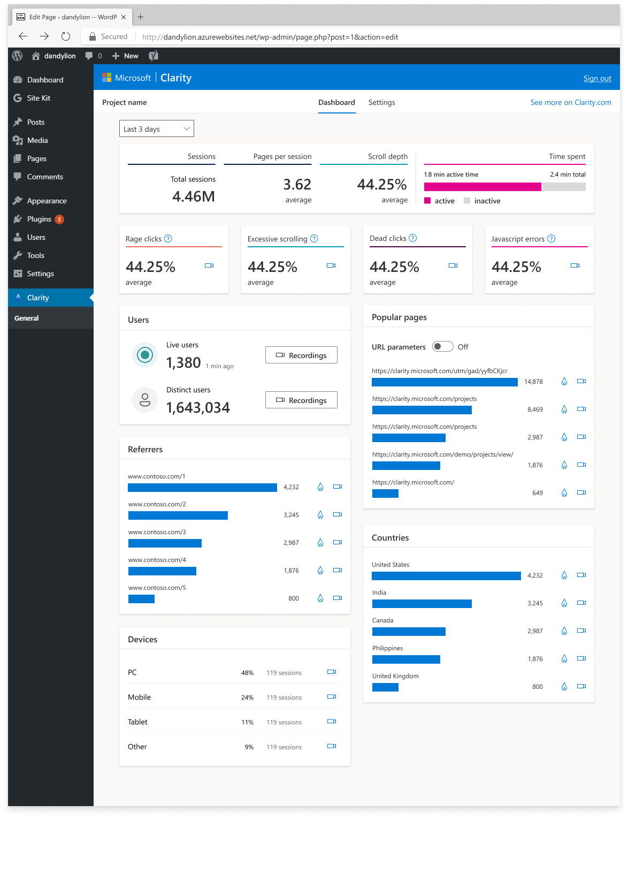Open Site Kit in WordPress sidebar

(51, 98)
